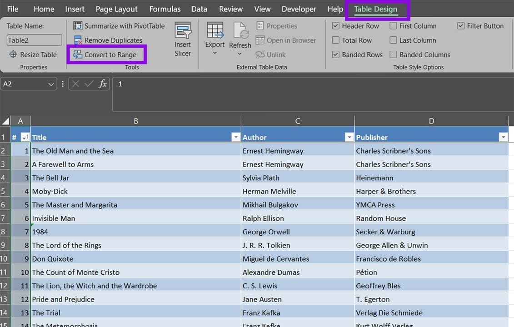Open the Author column filter dropdown
Image resolution: width=514 pixels, height=327 pixels.
349,137
